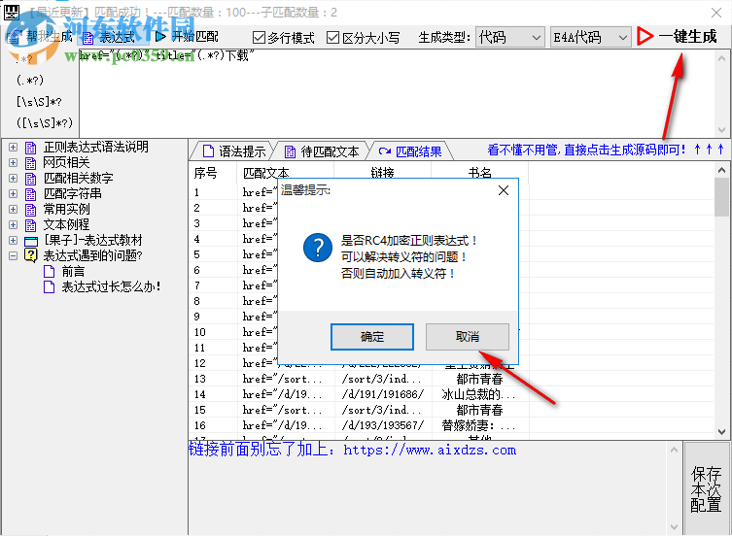The width and height of the screenshot is (732, 536).
Task: Click the 表达式 document icon in toolbar
Action: 88,37
